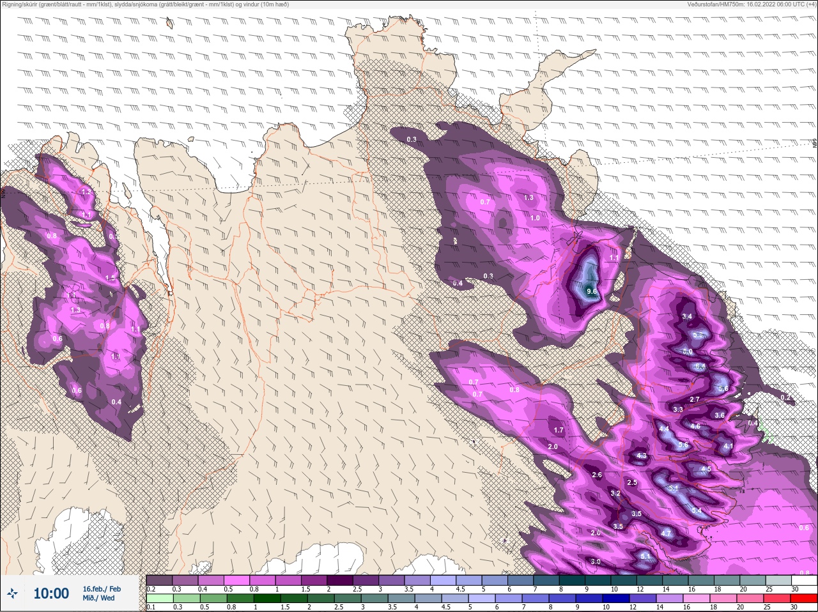Click top legend swatch between 0.2 and 0.3
This screenshot has width=818, height=612.
159,580
